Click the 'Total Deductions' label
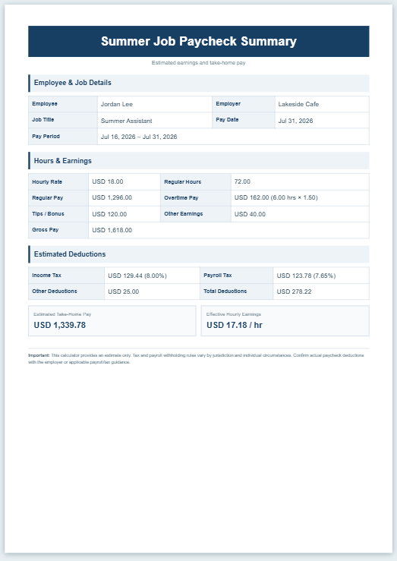 [x=225, y=292]
